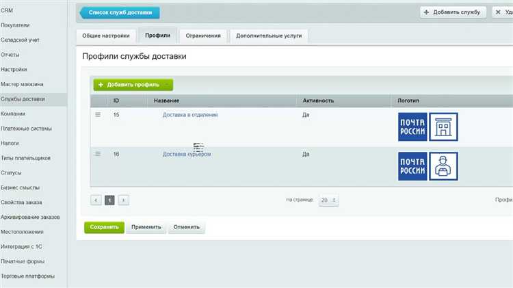Image resolution: width=513 pixels, height=288 pixels.
Task: Open row menu icon for ID 15
Action: 98,114
